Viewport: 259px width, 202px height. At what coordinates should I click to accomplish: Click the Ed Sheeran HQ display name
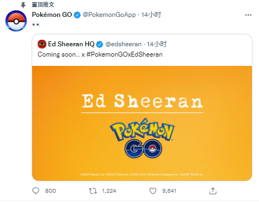pyautogui.click(x=71, y=44)
